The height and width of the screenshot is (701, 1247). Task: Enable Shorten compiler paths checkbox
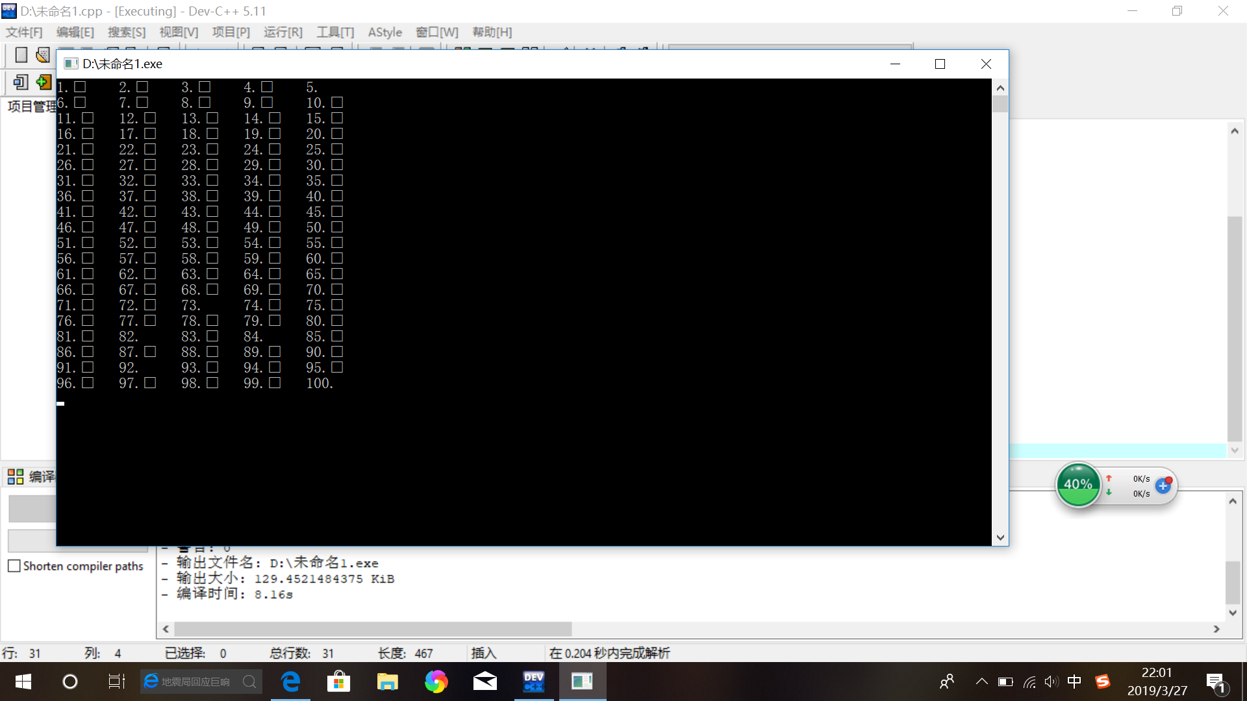click(14, 566)
